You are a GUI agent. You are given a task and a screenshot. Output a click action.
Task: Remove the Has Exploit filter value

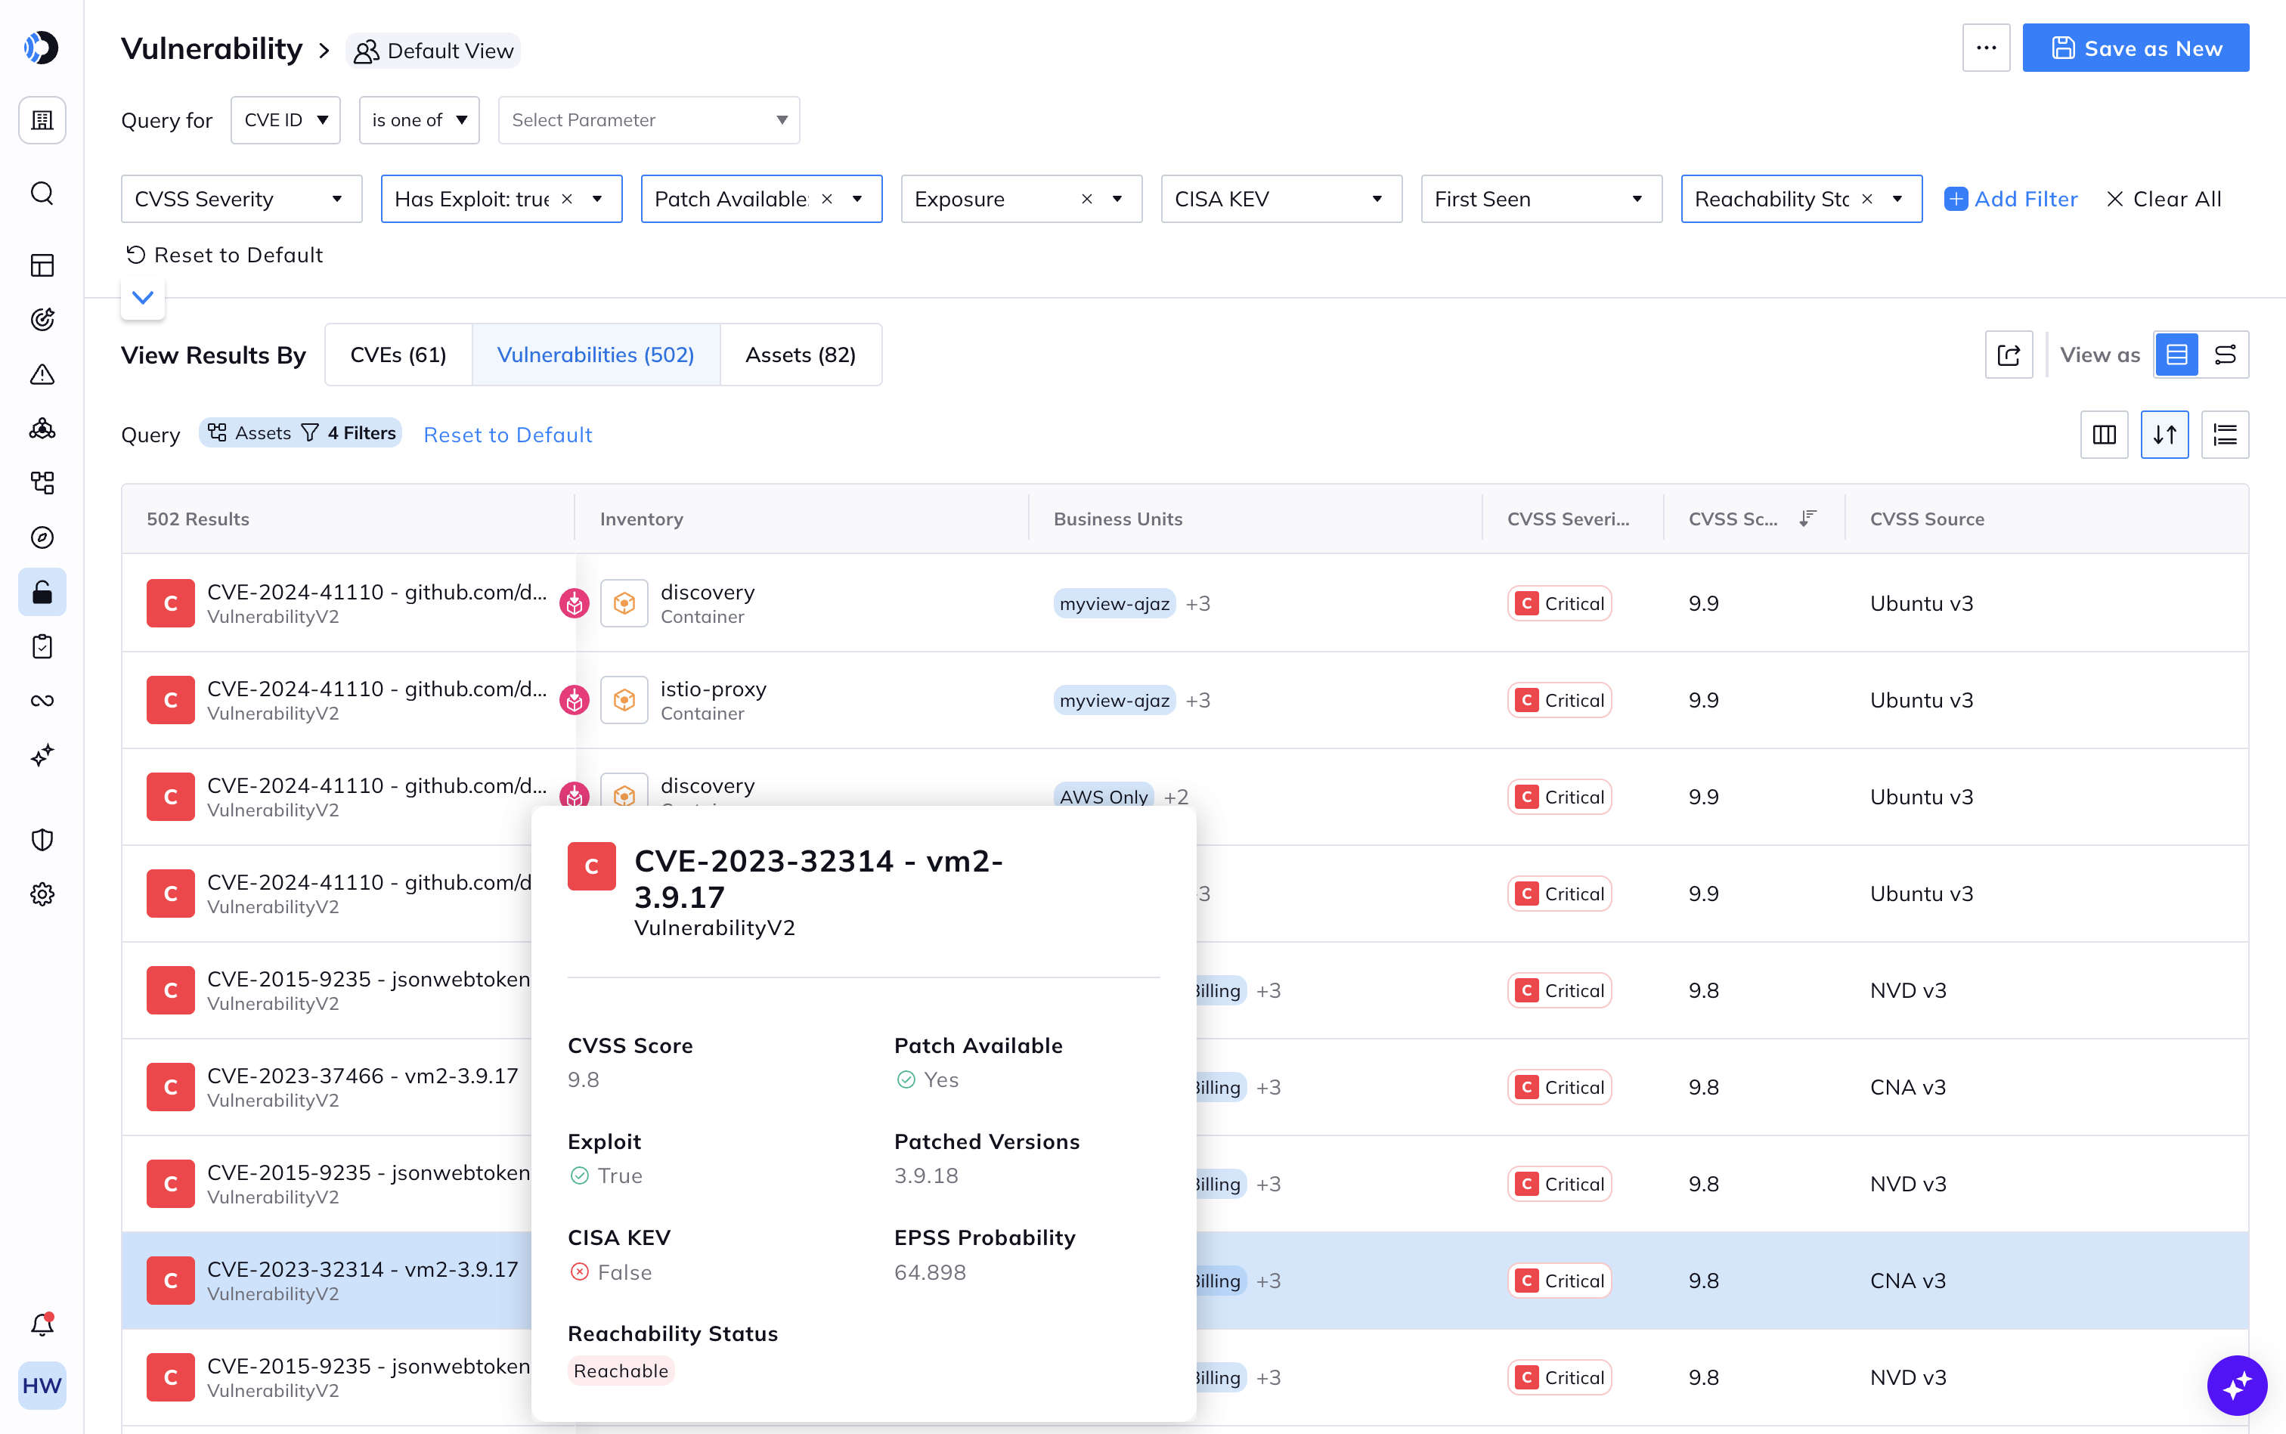(567, 199)
